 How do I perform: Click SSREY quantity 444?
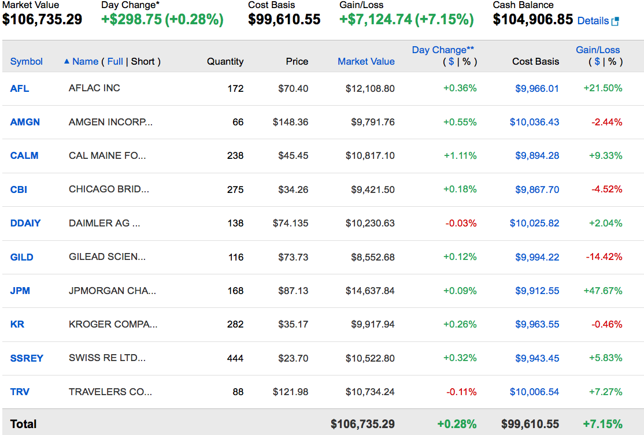(235, 358)
